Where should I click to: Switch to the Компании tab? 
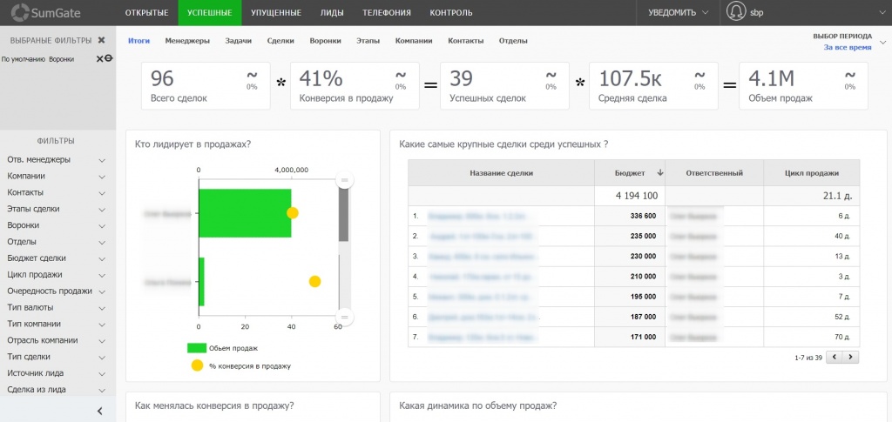pyautogui.click(x=414, y=41)
